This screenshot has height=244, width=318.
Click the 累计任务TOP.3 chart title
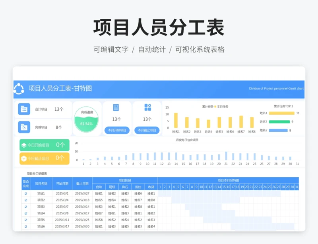point(283,106)
